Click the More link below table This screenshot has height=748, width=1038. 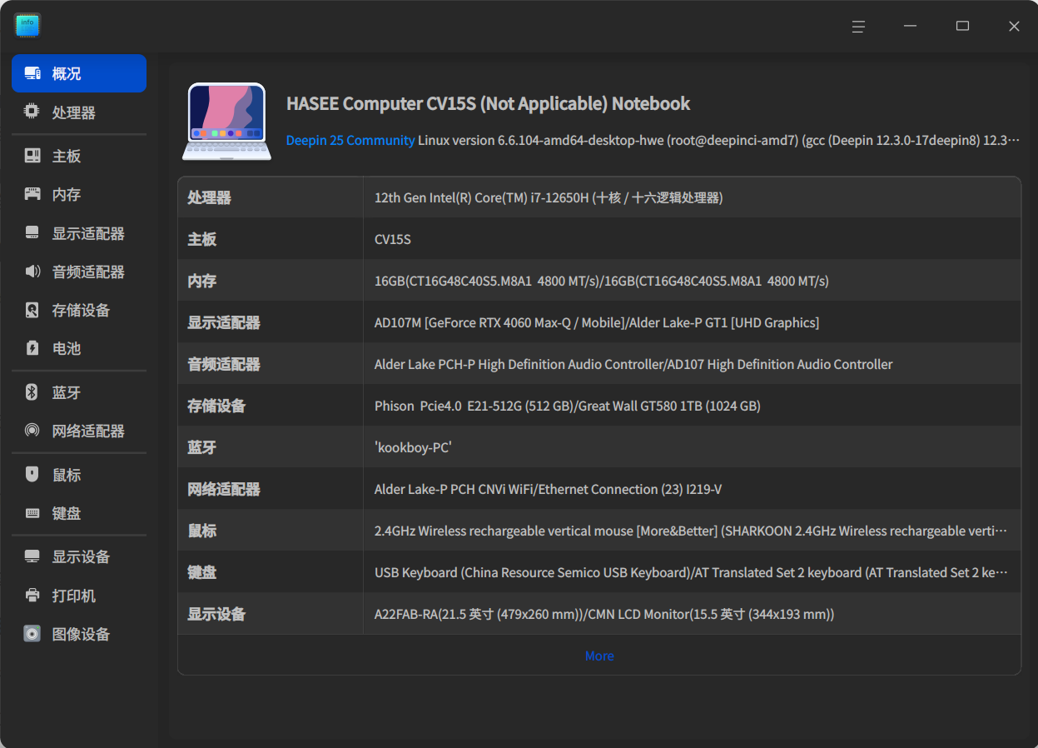coord(599,656)
